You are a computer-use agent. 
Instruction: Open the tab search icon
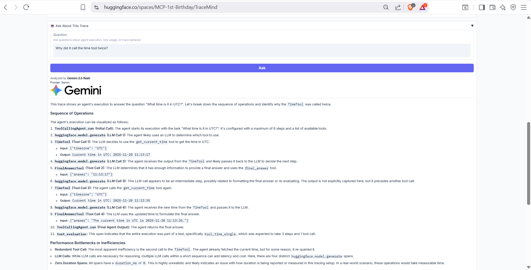(x=465, y=8)
